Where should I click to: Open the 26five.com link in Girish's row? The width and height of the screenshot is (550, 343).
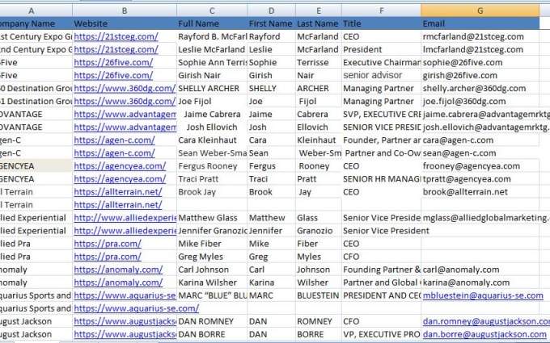(x=113, y=75)
